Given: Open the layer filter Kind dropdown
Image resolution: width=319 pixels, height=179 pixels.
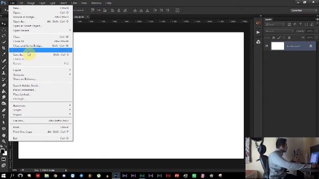Looking at the screenshot, I should 275,24.
